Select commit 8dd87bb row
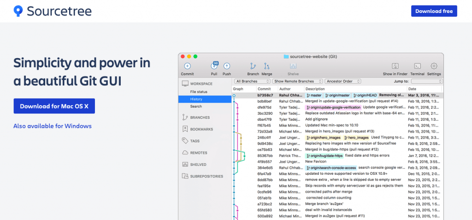 337,179
